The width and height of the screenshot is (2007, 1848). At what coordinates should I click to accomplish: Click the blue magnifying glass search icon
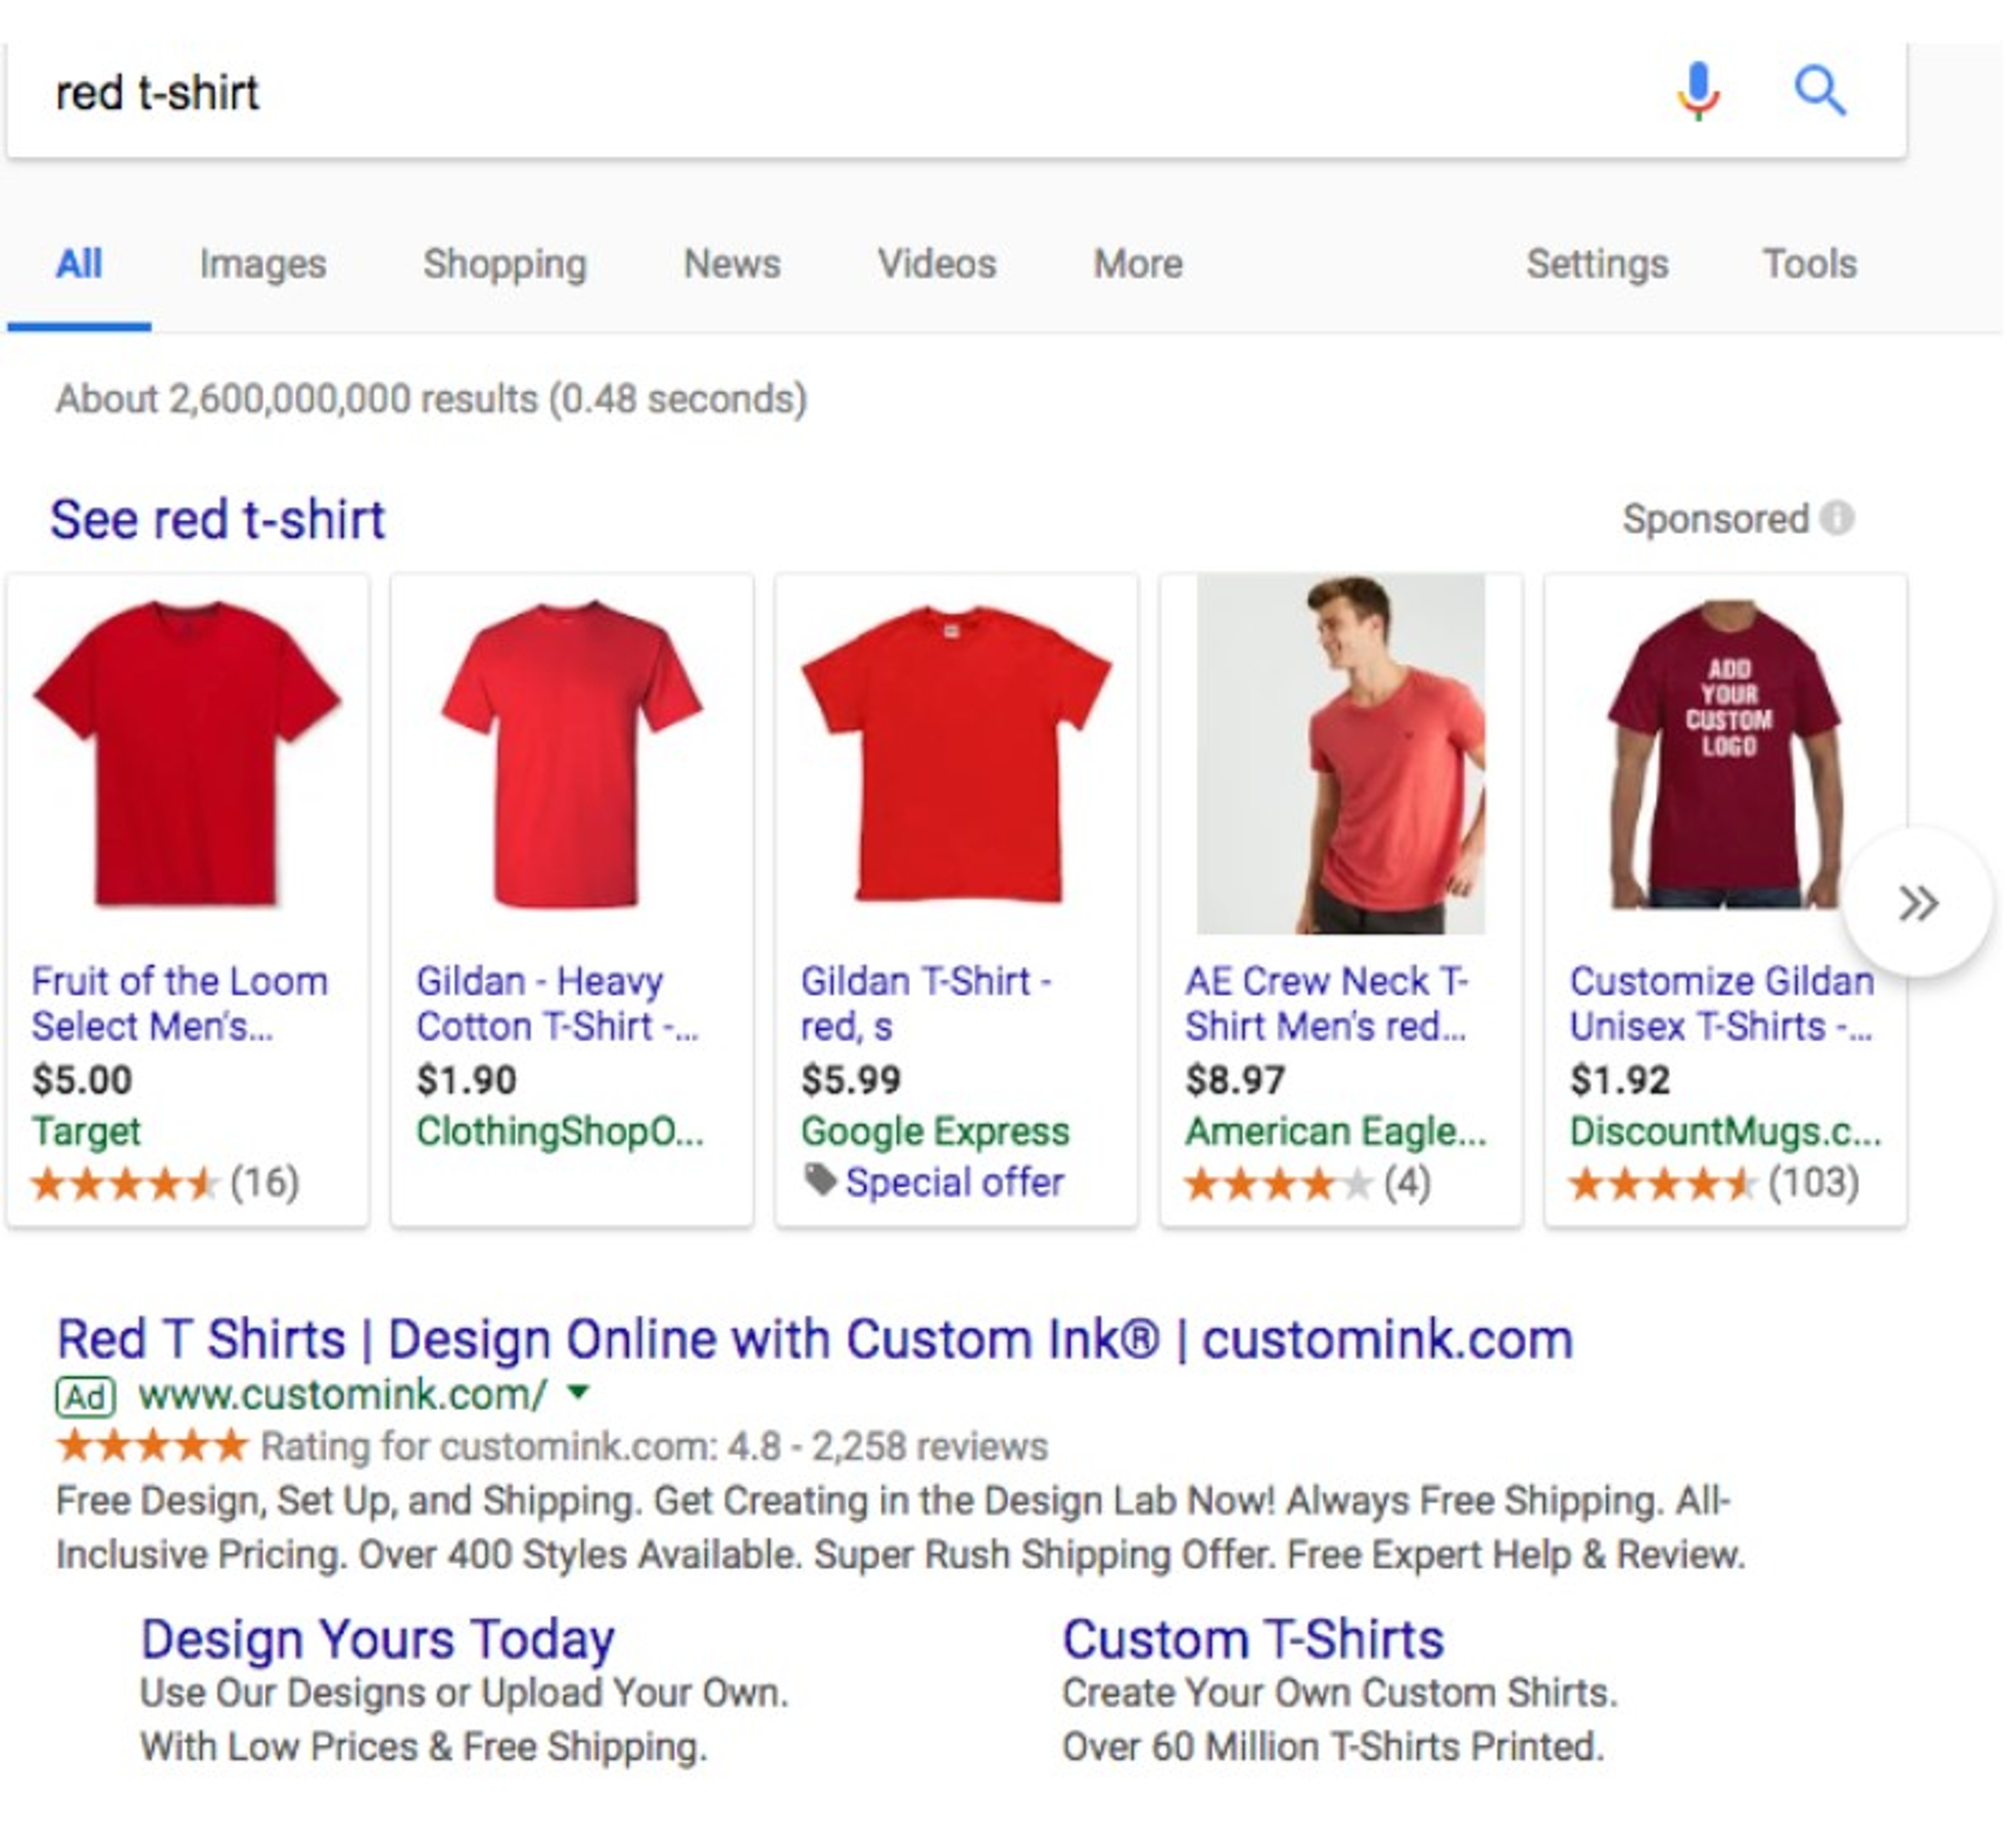(x=1818, y=91)
